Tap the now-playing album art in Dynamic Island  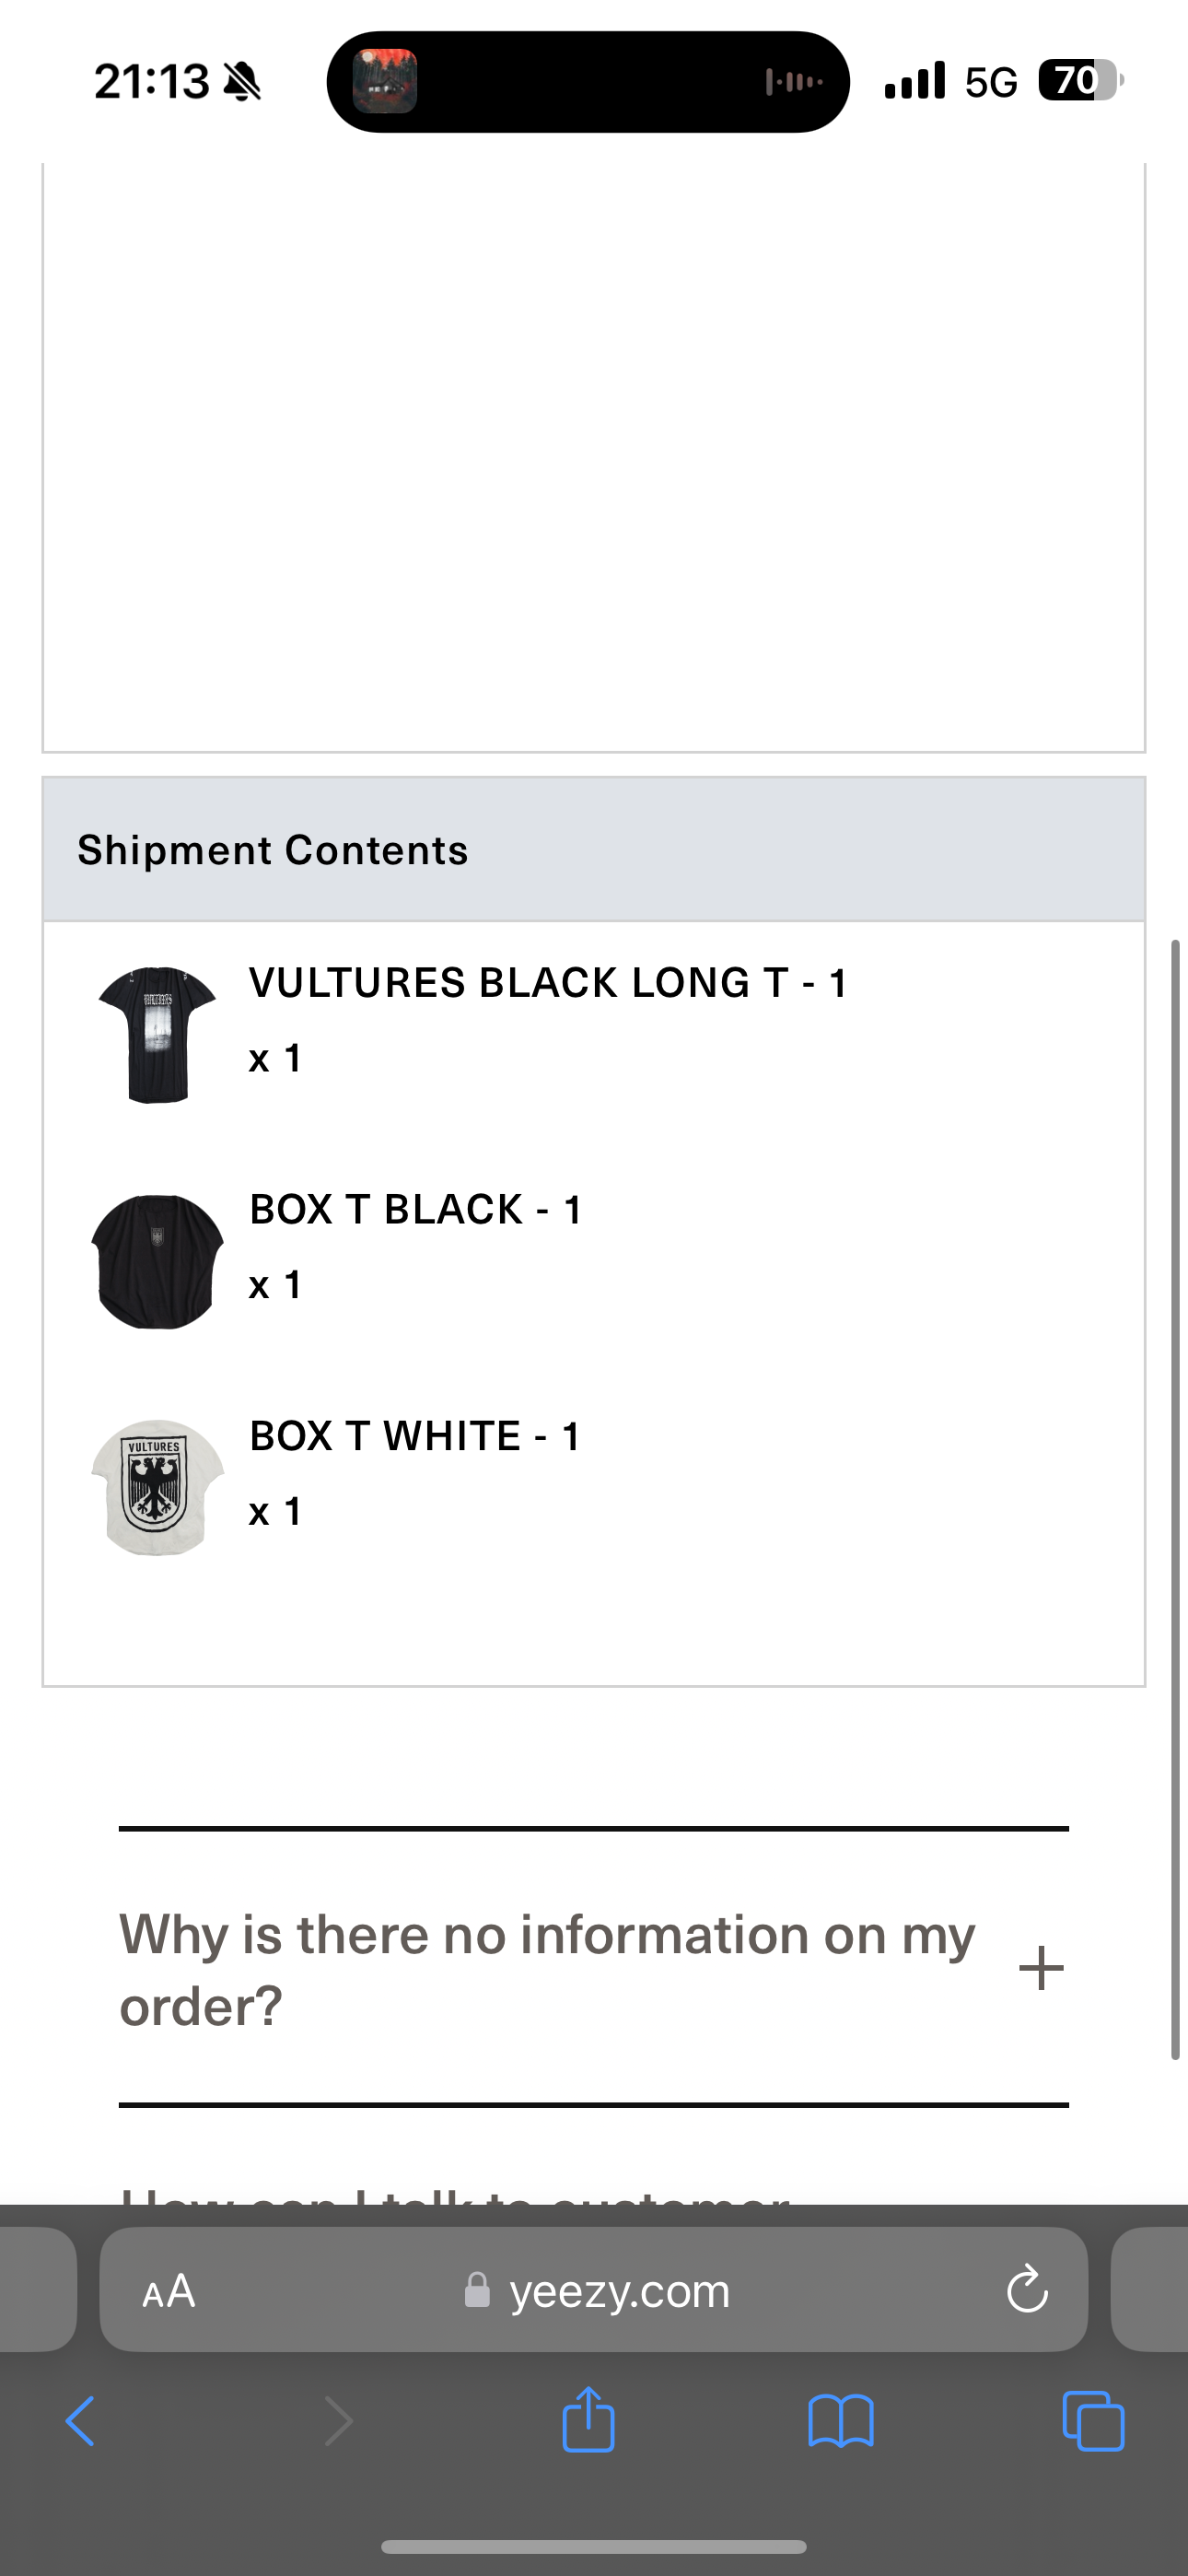[385, 81]
